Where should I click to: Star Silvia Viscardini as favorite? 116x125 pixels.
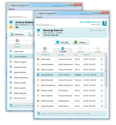click(x=102, y=96)
